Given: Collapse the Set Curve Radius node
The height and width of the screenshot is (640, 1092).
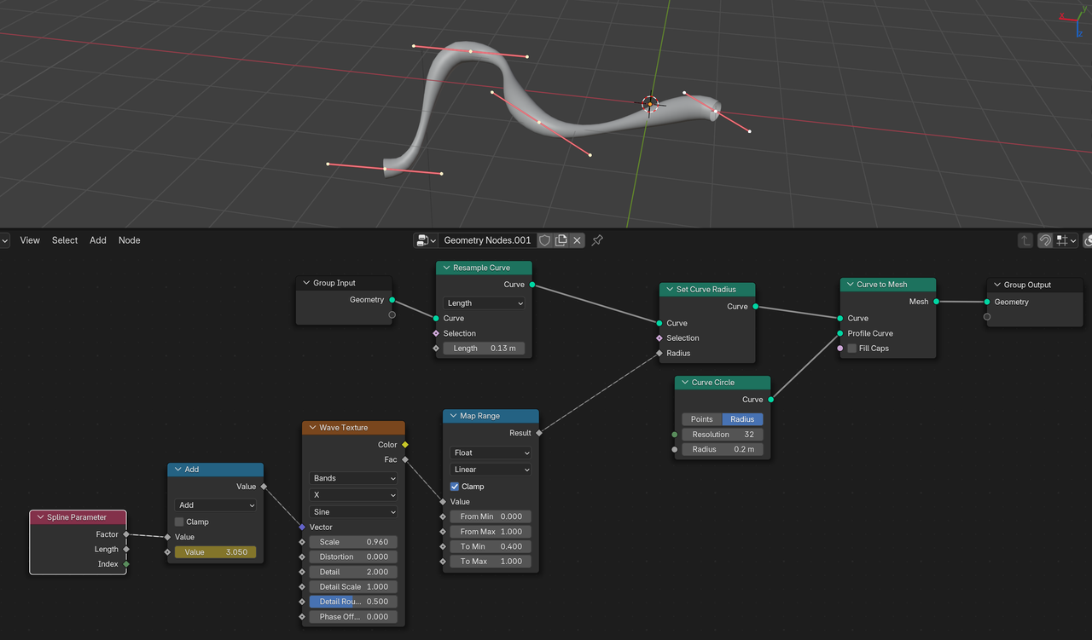Looking at the screenshot, I should tap(670, 290).
